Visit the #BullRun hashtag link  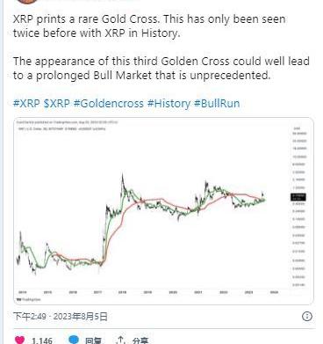[x=217, y=103]
